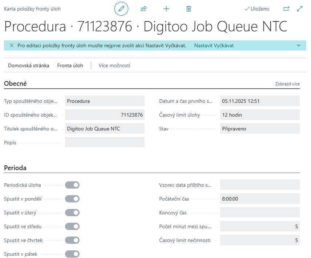Dismiss the notification with X icon
Viewport: 311px width, 258px height.
point(12,46)
